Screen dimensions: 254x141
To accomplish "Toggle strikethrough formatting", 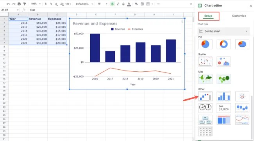I will tap(123, 4).
